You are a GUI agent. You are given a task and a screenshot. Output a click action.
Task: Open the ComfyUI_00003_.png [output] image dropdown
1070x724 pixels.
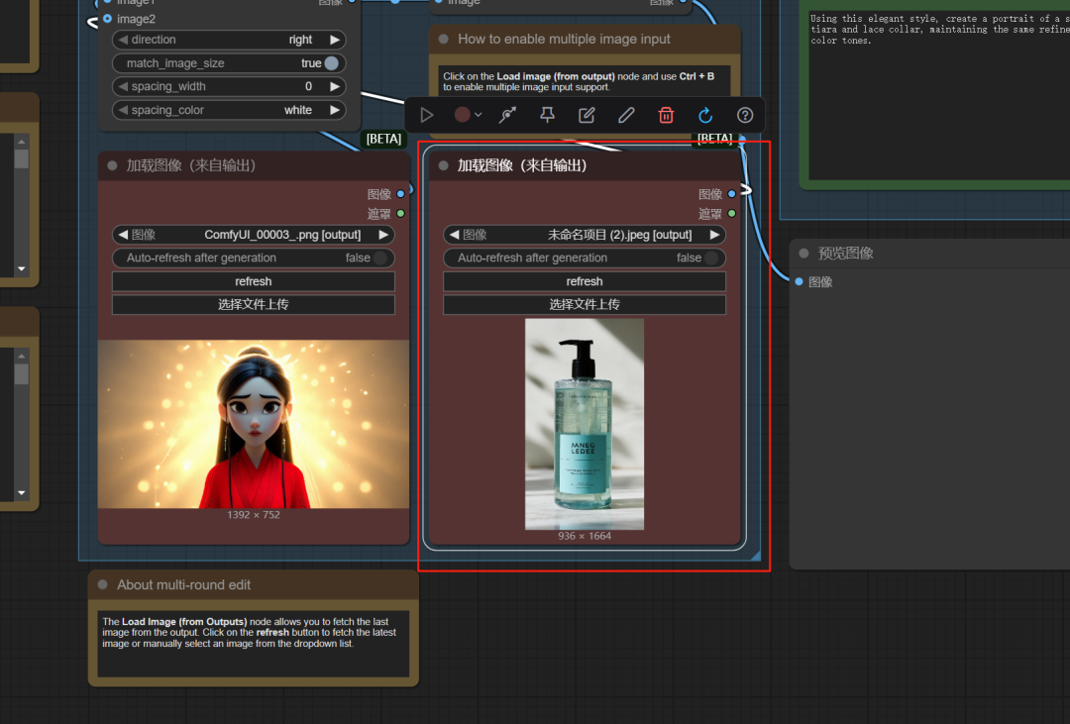(x=254, y=235)
